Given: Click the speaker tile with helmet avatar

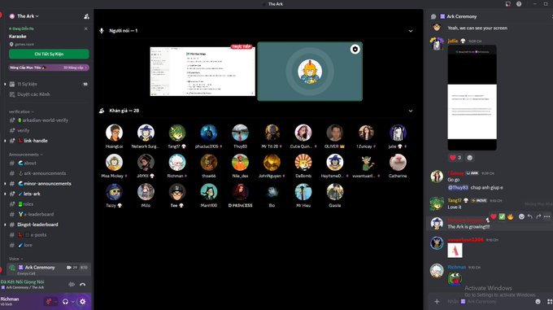Looking at the screenshot, I should coord(310,72).
